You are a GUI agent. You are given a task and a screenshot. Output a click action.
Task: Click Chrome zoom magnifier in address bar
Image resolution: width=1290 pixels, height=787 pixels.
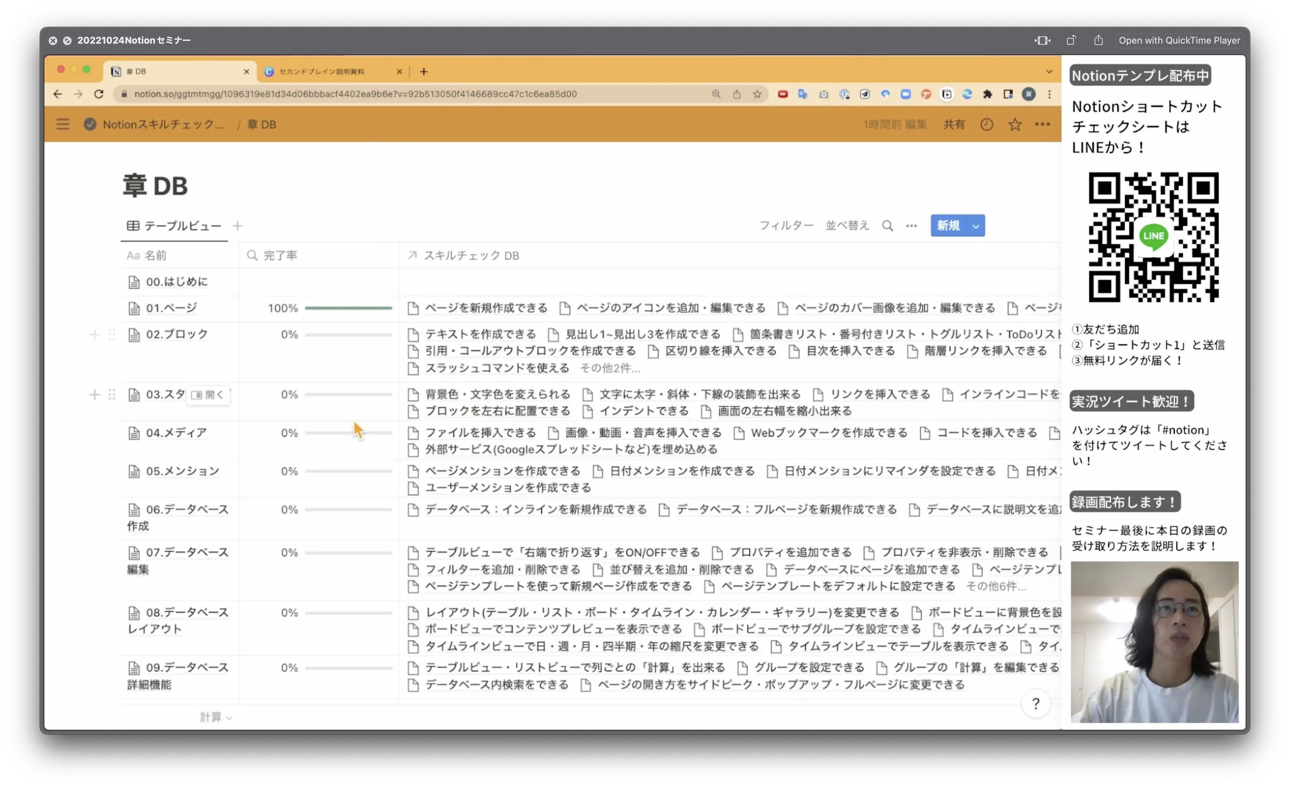[716, 94]
